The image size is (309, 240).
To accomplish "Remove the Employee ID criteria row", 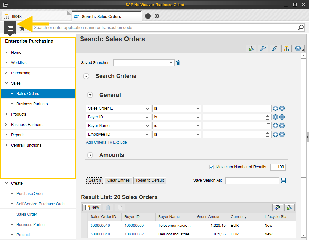I will click(282, 134).
